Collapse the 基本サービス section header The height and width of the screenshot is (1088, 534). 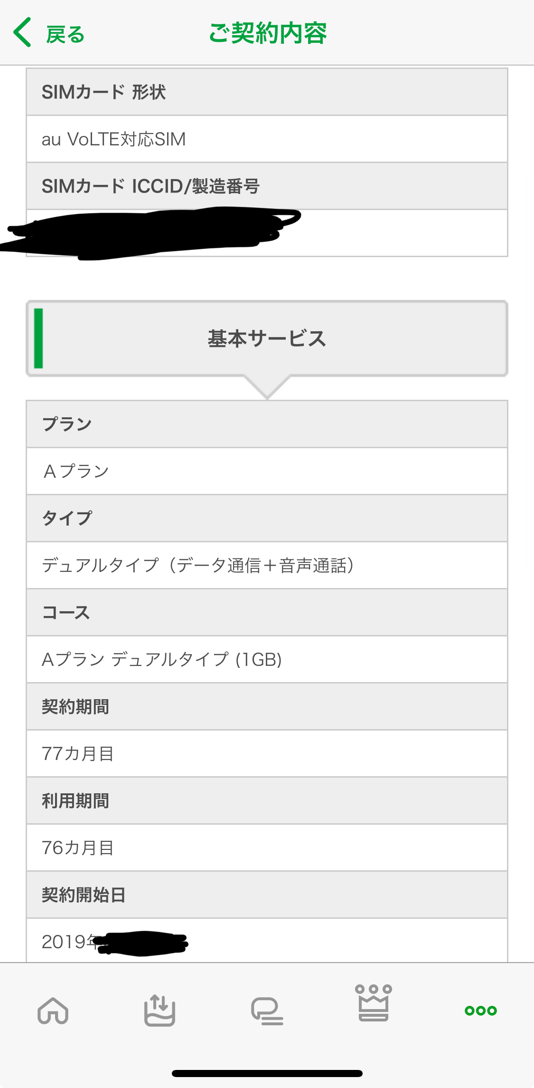(267, 338)
